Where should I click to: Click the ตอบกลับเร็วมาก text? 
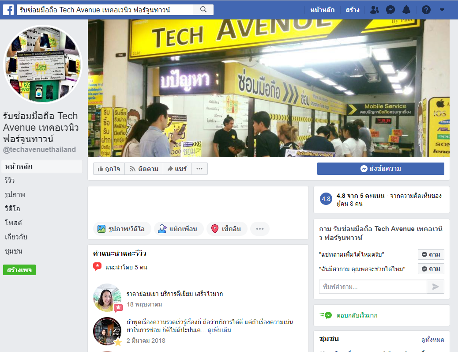point(357,315)
